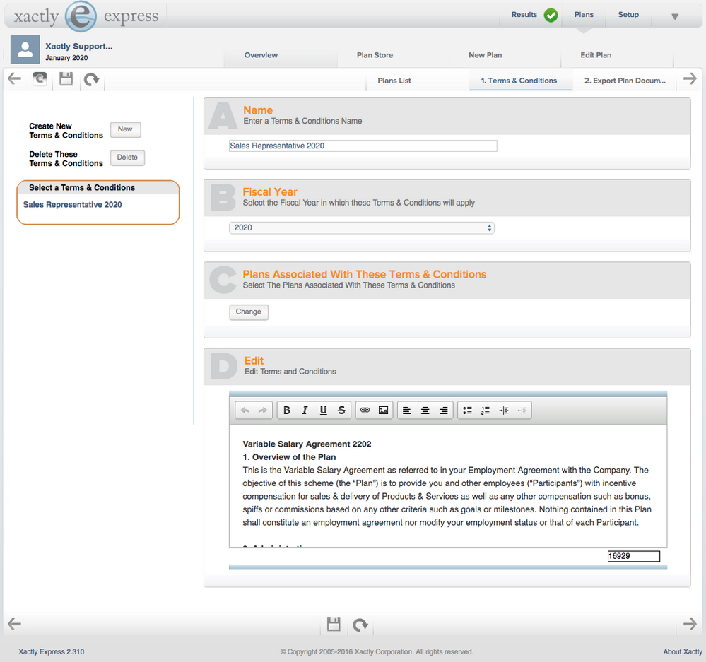This screenshot has width=706, height=662.
Task: Insert an image in the editor
Action: (x=383, y=410)
